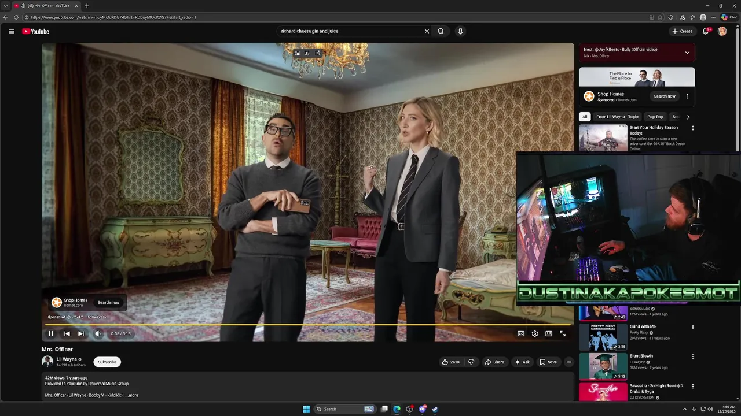Open the 'Shop Homes' ad link in the player
The height and width of the screenshot is (416, 741).
pyautogui.click(x=75, y=300)
